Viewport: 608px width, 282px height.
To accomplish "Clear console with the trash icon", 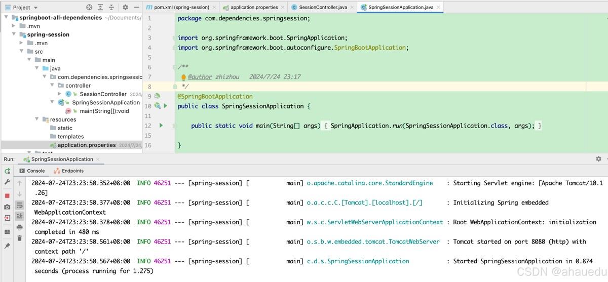I will tap(20, 238).
